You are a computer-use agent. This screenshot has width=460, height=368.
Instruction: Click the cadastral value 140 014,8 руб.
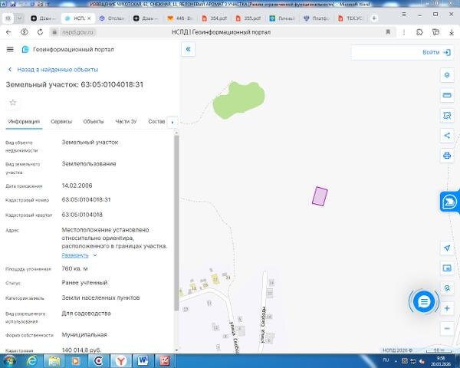tap(81, 350)
